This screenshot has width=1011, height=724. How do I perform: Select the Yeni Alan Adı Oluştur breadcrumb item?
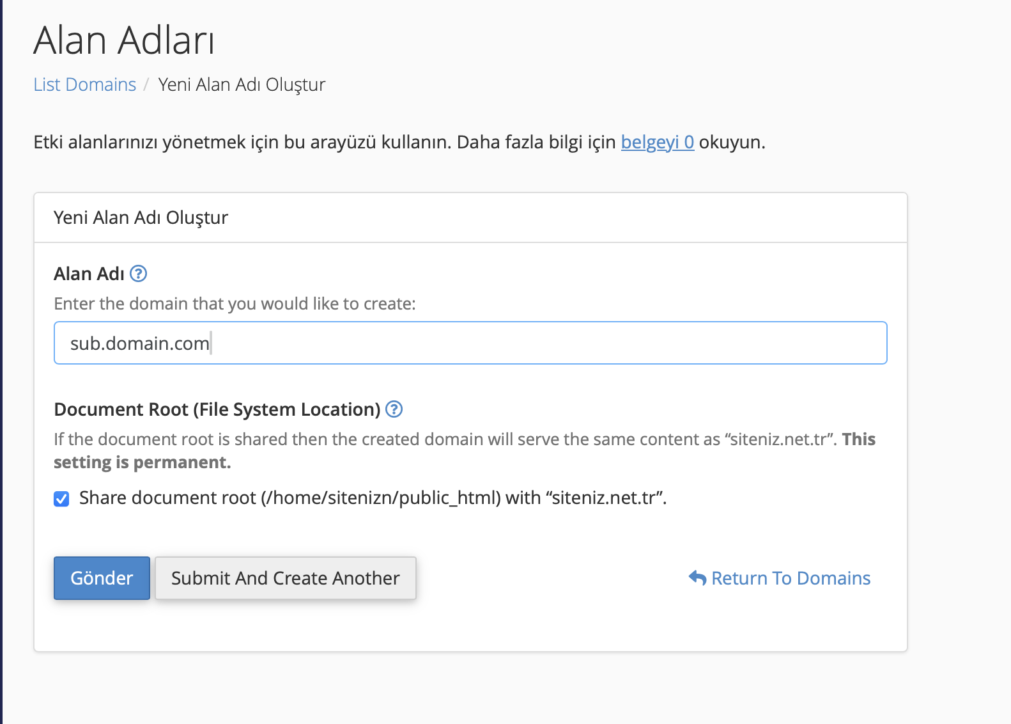tap(242, 84)
